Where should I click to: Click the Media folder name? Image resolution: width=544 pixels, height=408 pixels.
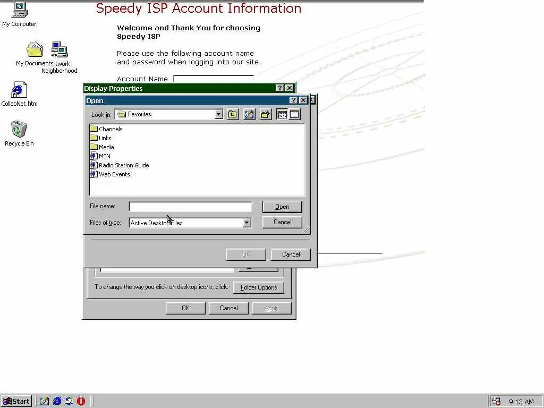pos(106,147)
